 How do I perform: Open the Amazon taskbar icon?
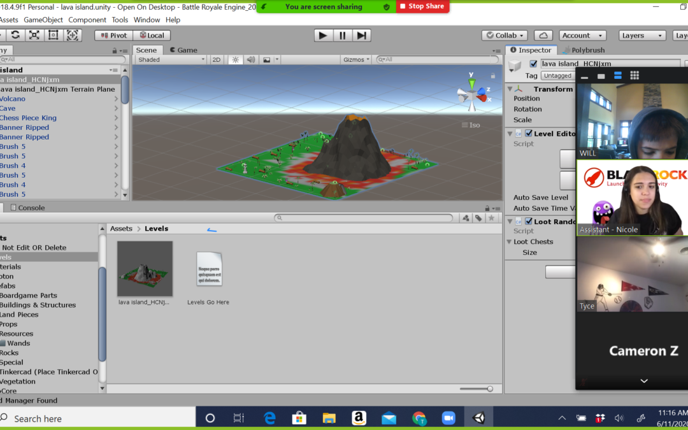[x=359, y=418]
